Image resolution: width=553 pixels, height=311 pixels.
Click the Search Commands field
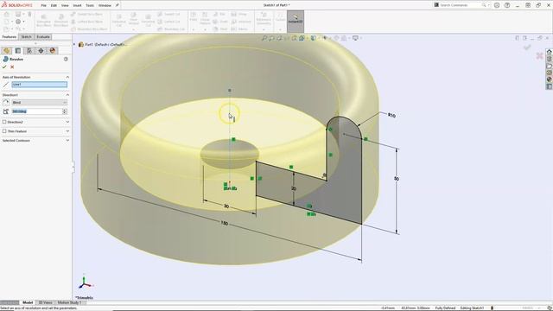[461, 5]
